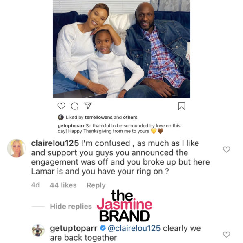Like the post with the heart icon
The width and height of the screenshot is (243, 243).
61,106
